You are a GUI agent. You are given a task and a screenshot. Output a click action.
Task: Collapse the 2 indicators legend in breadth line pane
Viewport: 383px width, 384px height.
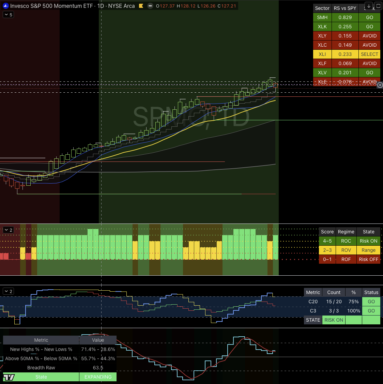pyautogui.click(x=9, y=291)
